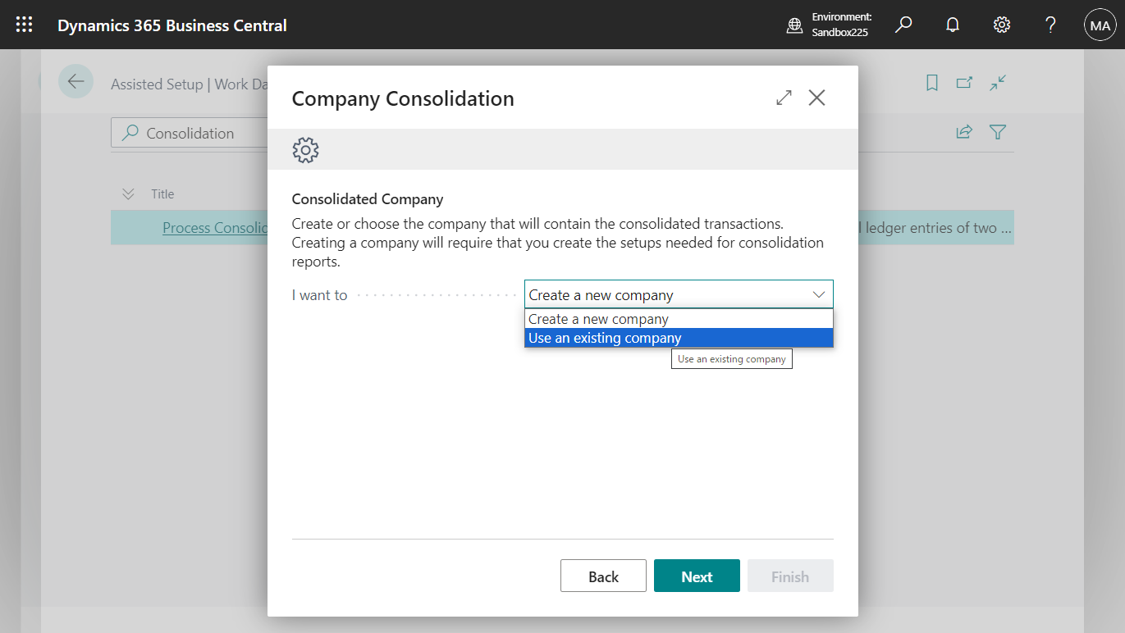This screenshot has height=633, width=1125.
Task: Open the filter pane funnel icon
Action: (x=998, y=132)
